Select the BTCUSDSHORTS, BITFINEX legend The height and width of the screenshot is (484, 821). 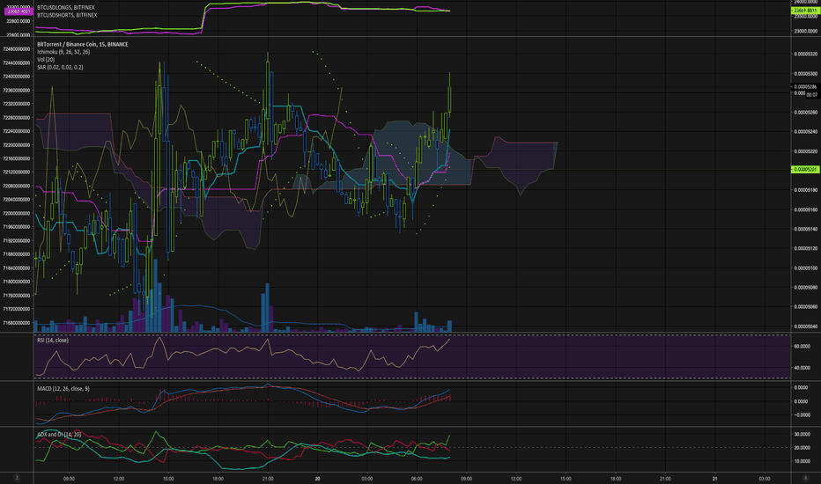(x=67, y=15)
